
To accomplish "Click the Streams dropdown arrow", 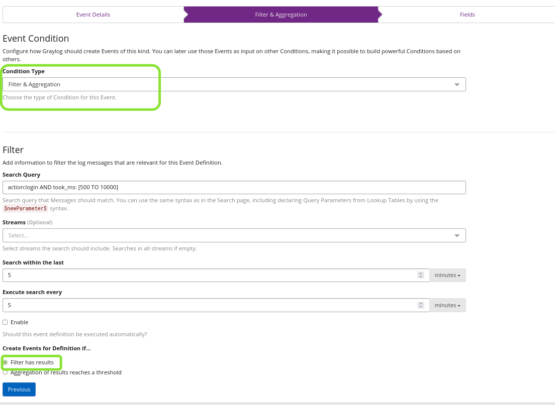I will 457,235.
